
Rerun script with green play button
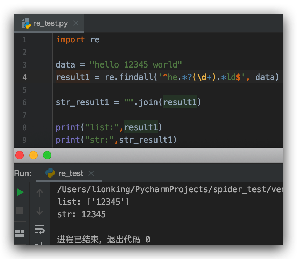(x=20, y=192)
